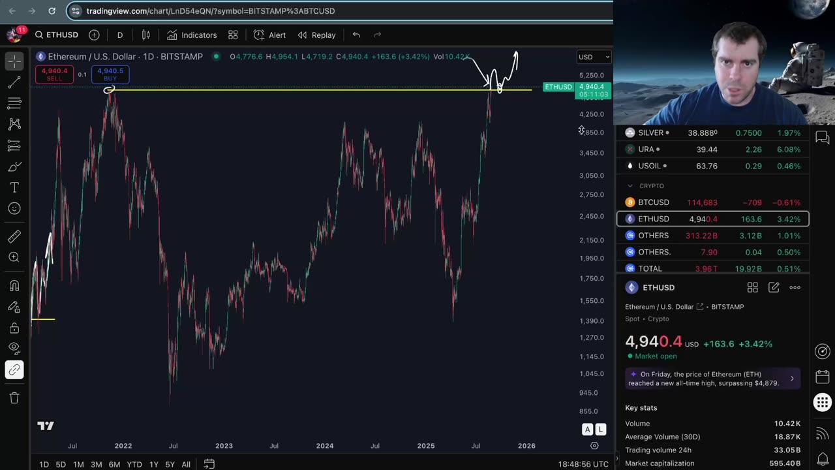
Task: Open the economic calendar sidebar icon
Action: click(x=823, y=377)
